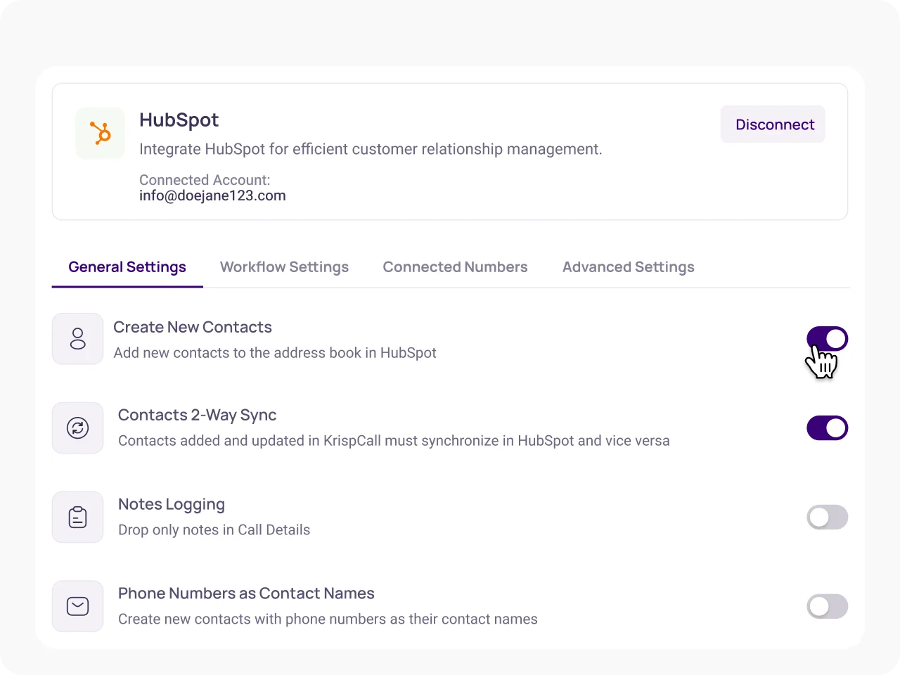900x675 pixels.
Task: Click the info@doejane123.com account email
Action: click(212, 195)
